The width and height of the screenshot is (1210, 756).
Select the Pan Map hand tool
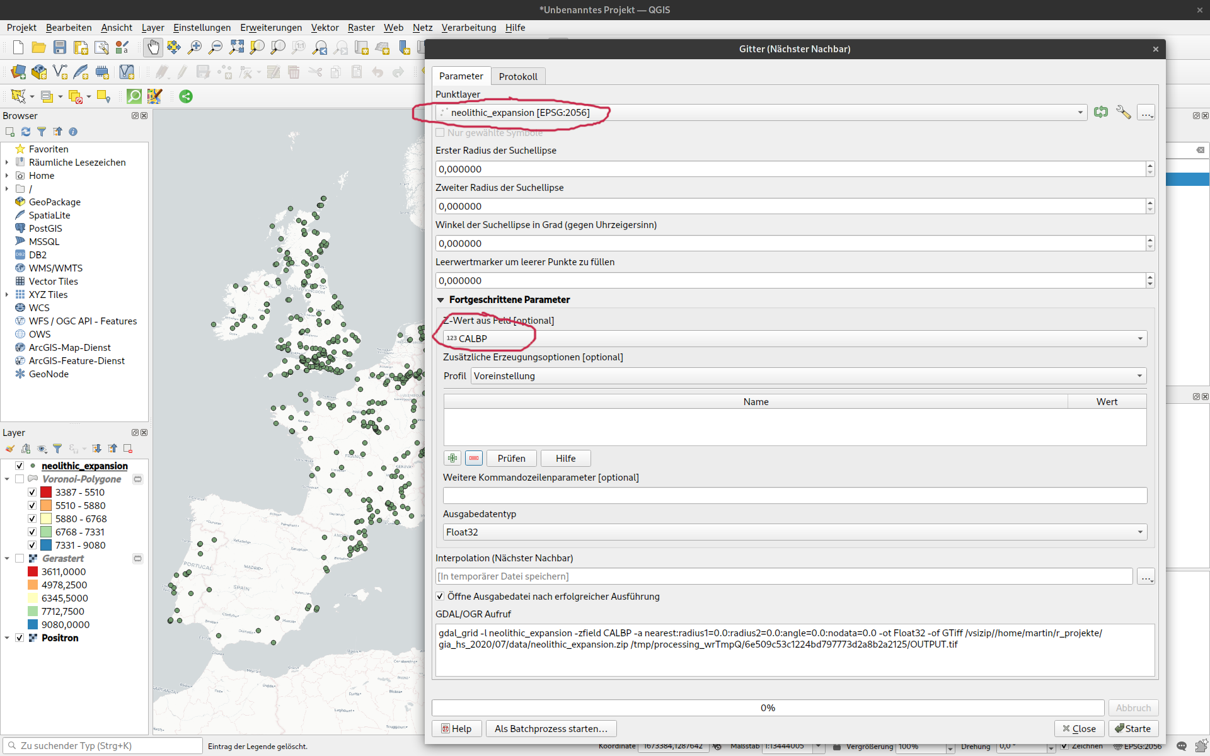(153, 47)
